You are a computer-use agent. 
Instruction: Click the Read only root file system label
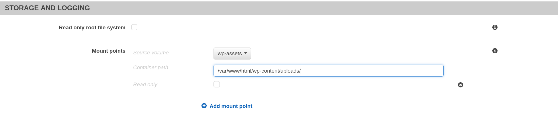click(x=92, y=28)
